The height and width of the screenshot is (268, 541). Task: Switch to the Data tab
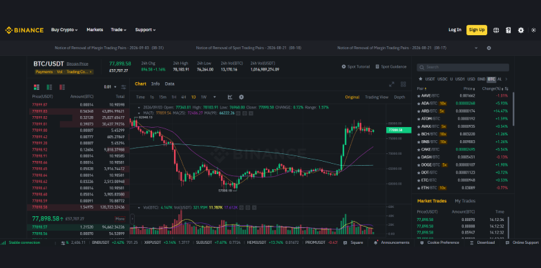tap(169, 84)
